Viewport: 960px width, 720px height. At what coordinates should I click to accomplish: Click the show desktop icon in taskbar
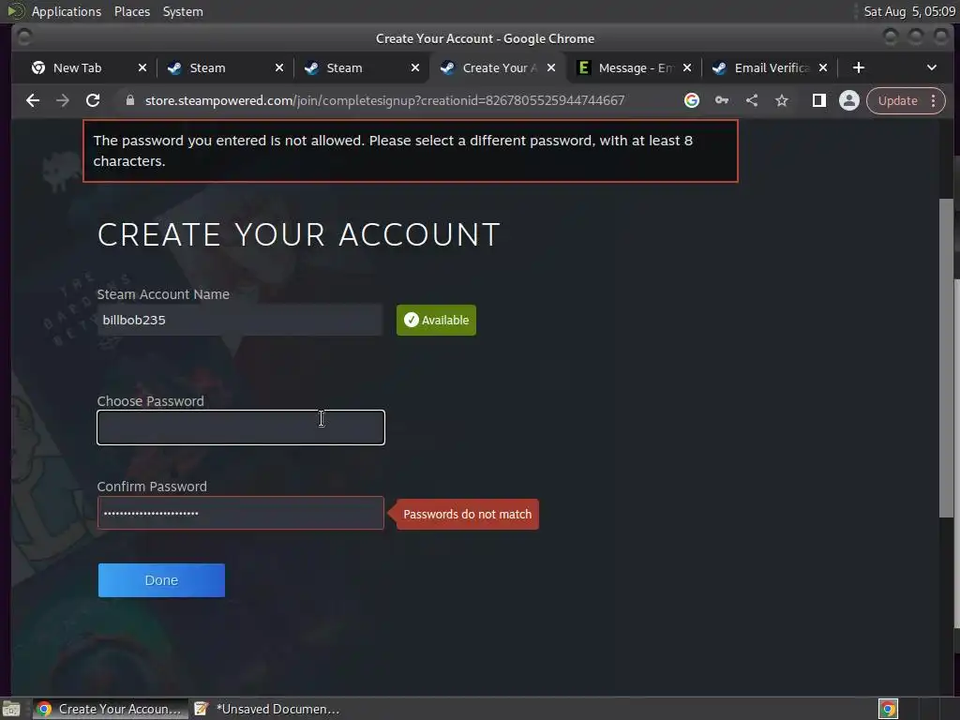click(x=11, y=709)
